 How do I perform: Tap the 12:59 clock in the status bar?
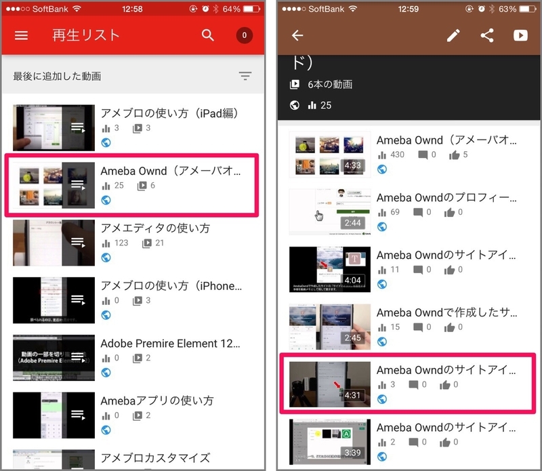409,9
